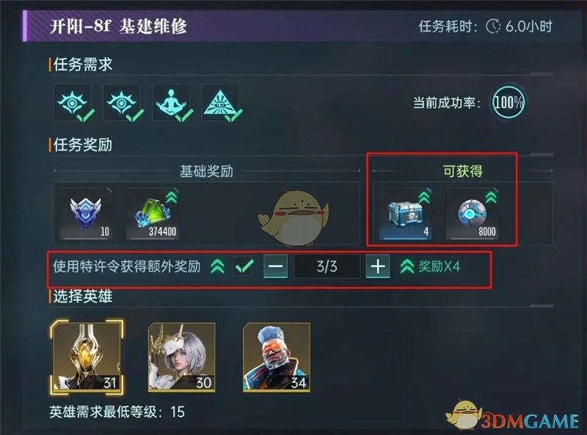The height and width of the screenshot is (435, 587).
Task: Click the 100% success rate indicator
Action: 508,102
